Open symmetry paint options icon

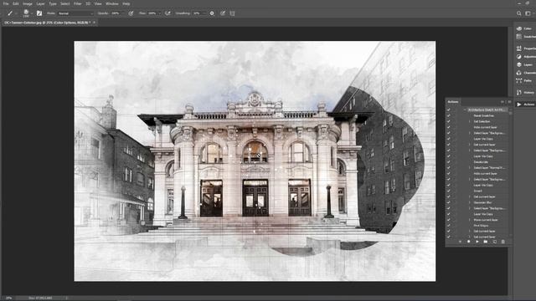click(x=233, y=13)
